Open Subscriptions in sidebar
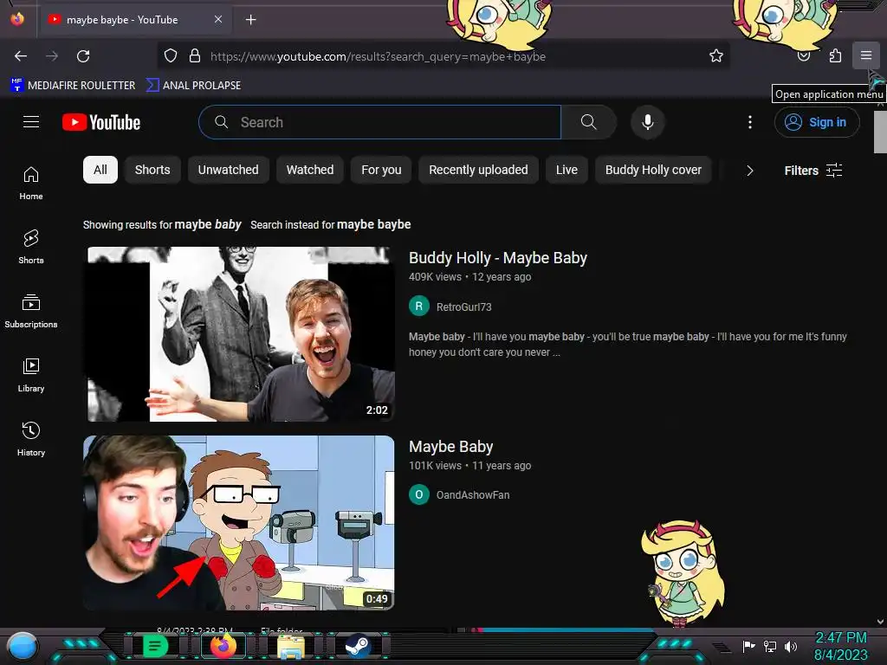 pos(31,311)
